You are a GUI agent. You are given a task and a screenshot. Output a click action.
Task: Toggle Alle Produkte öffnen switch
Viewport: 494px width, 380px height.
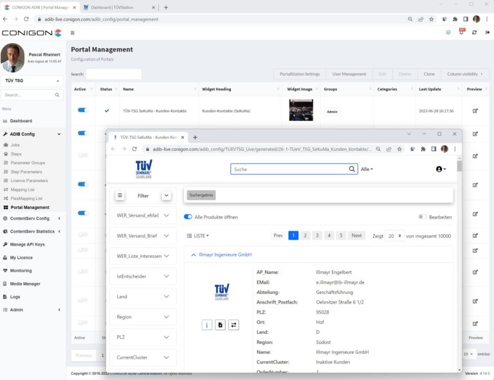188,217
